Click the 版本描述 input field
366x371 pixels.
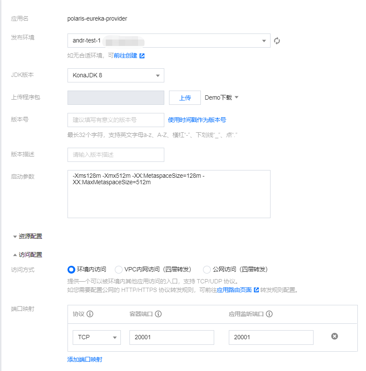coord(116,155)
